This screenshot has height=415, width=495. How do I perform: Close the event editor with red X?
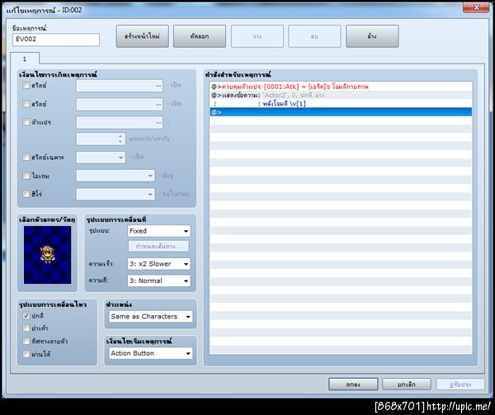point(476,7)
